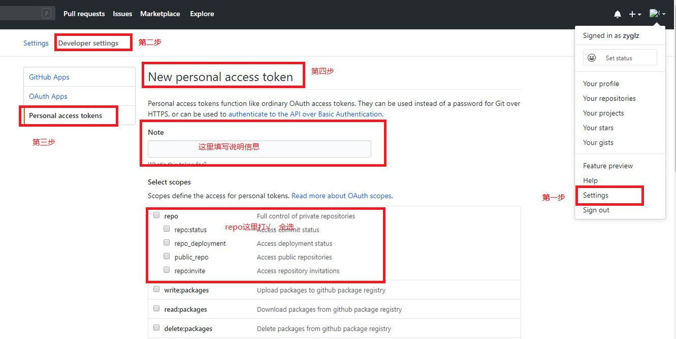Open Your gists from user menu
The width and height of the screenshot is (676, 339).
(598, 143)
